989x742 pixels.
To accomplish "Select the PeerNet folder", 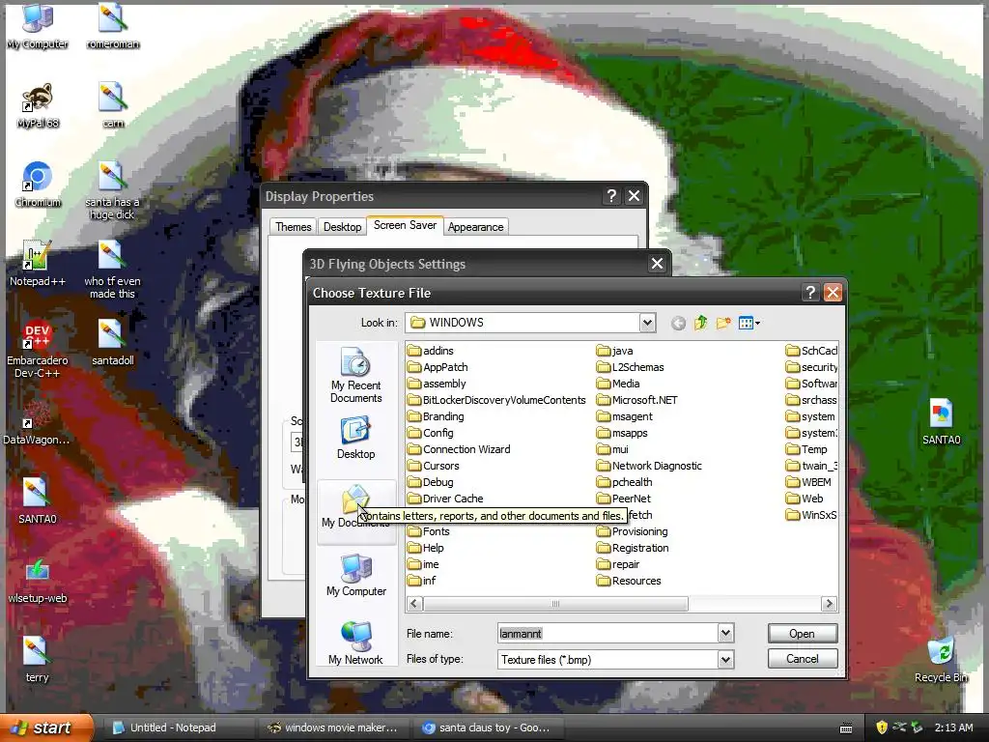I will 624,499.
